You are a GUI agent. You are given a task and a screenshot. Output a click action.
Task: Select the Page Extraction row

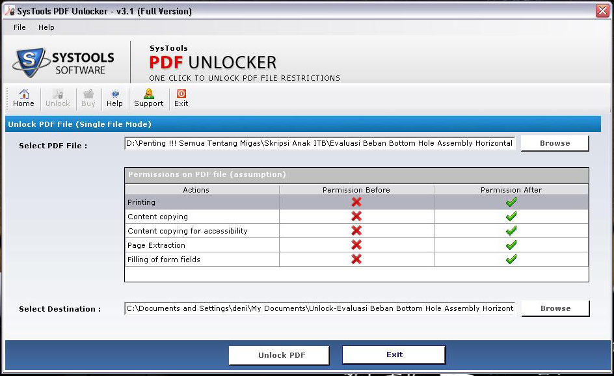click(x=356, y=245)
